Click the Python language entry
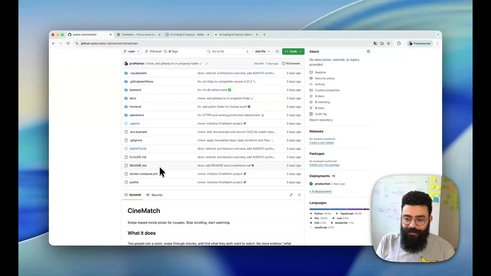Viewport: 491px width, 276px height. [x=321, y=214]
